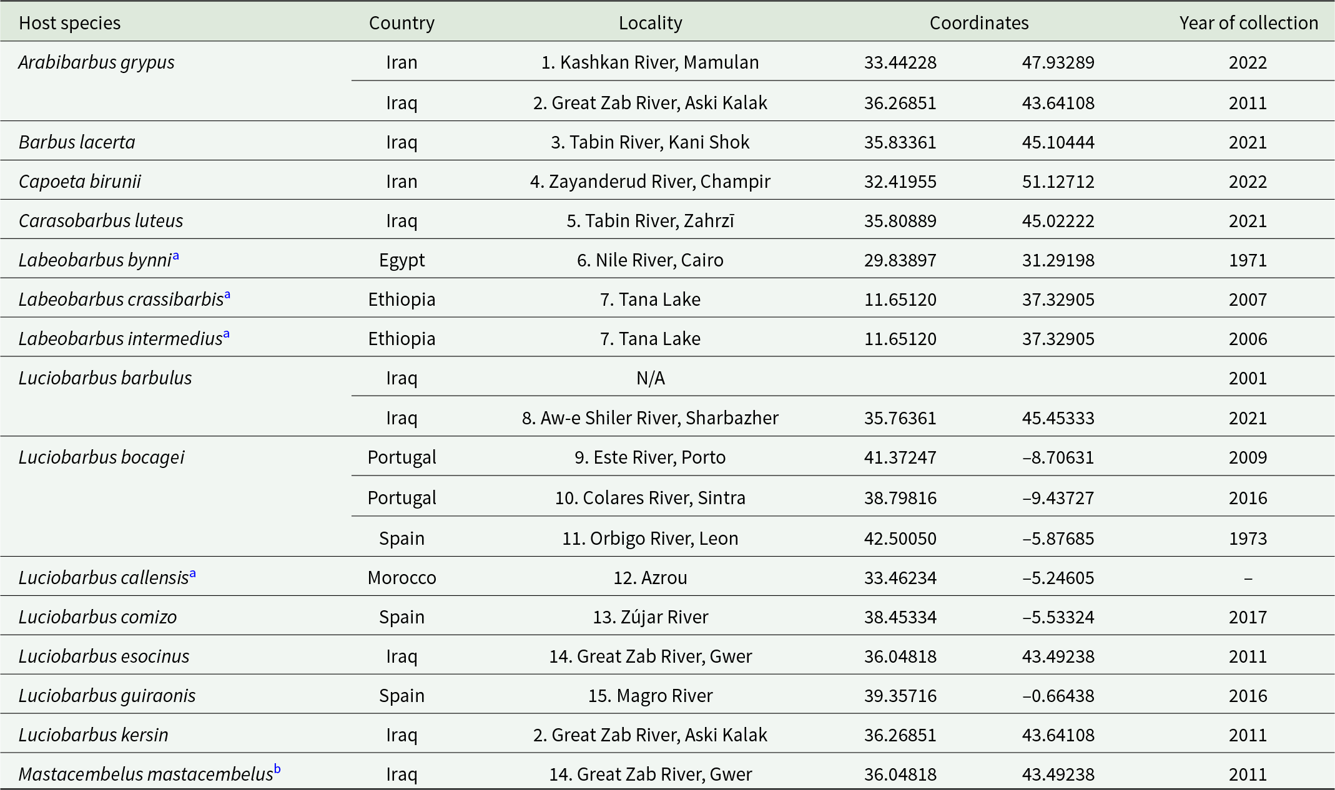
Task: Select the Host species column header
Action: [x=70, y=23]
